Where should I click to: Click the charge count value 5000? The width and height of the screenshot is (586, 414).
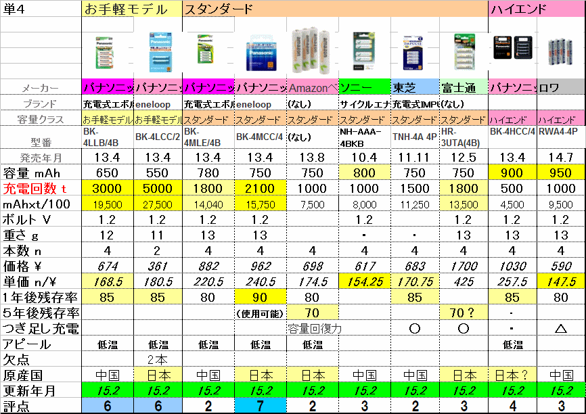click(158, 188)
